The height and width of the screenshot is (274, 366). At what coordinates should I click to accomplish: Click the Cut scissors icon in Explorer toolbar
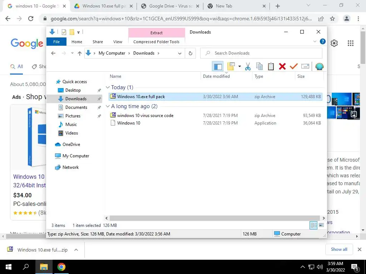tap(248, 67)
